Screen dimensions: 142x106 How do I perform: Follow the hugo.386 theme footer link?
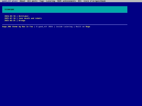[x=10, y=27]
